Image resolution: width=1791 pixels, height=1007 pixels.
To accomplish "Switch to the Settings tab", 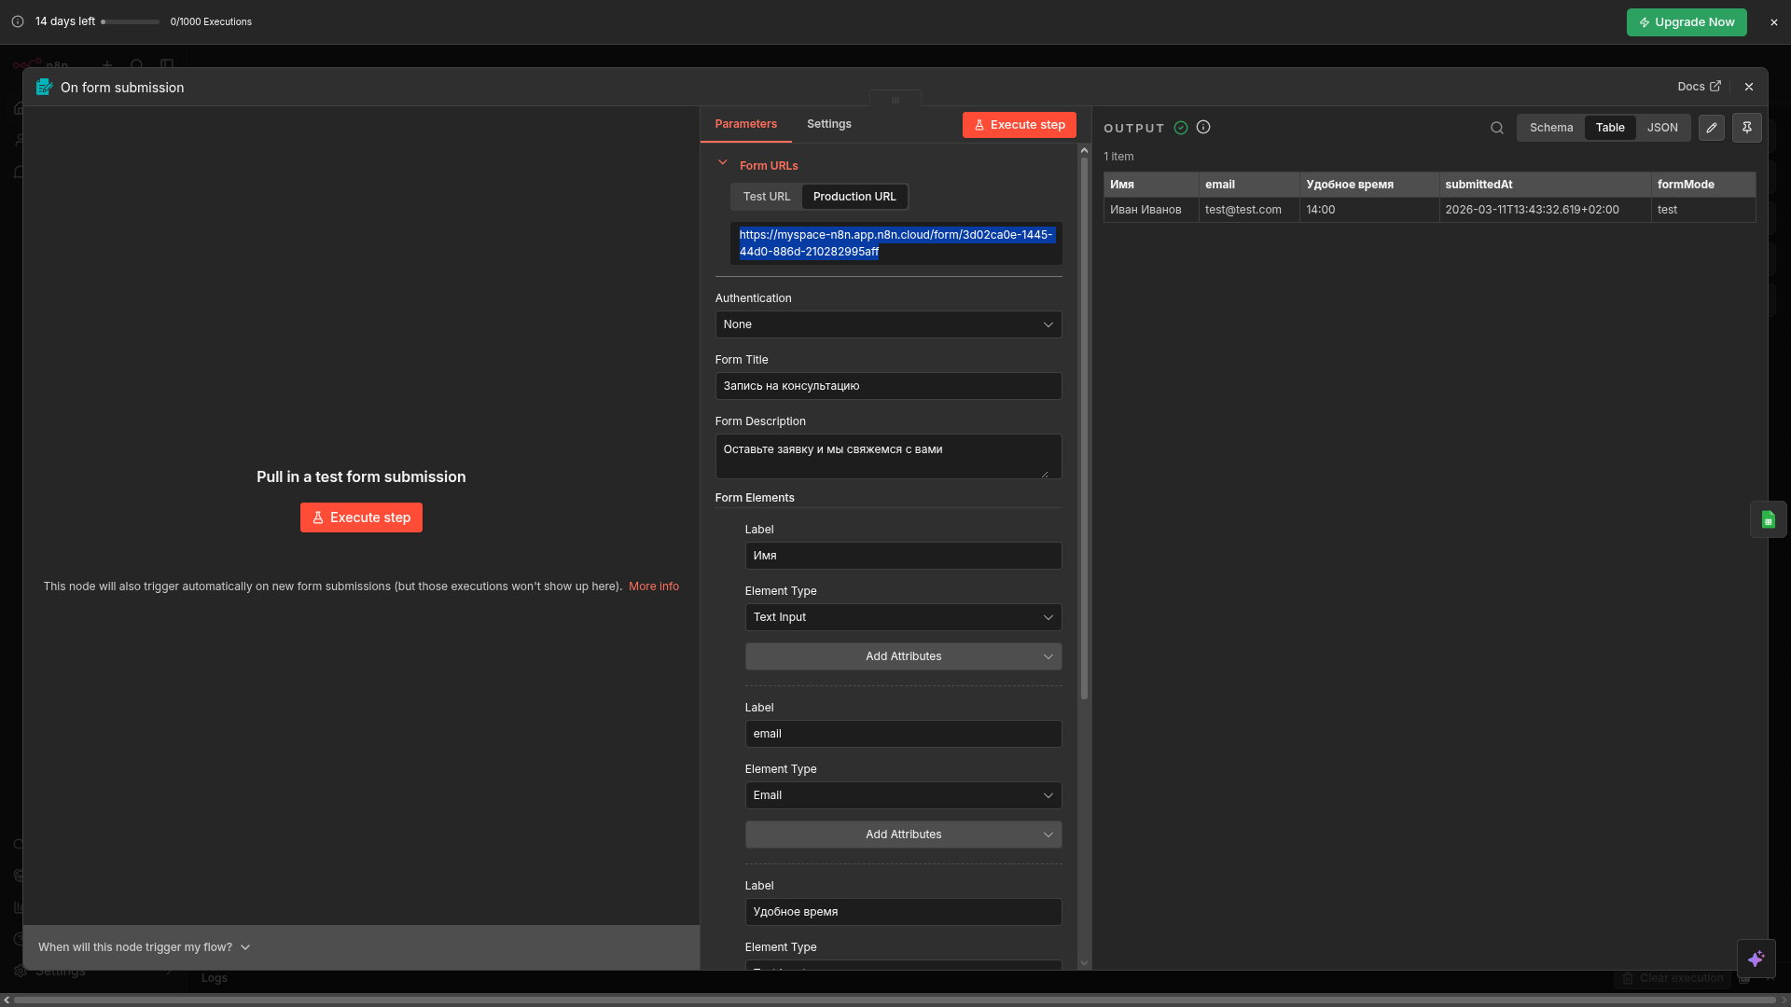I will coord(828,124).
